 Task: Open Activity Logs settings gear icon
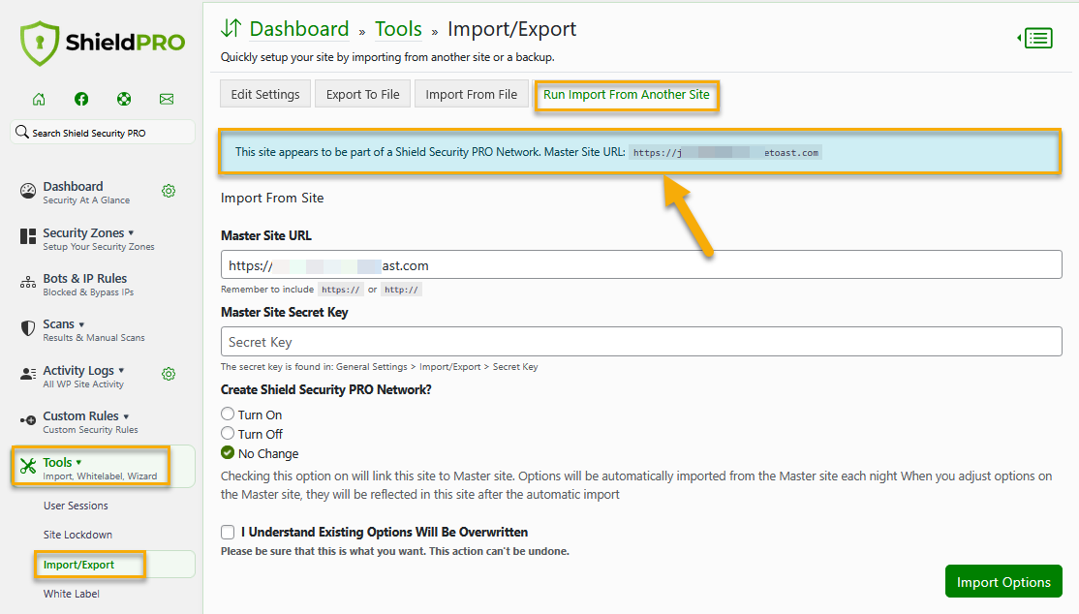click(169, 374)
